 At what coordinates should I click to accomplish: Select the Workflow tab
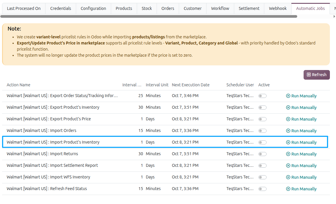(220, 8)
